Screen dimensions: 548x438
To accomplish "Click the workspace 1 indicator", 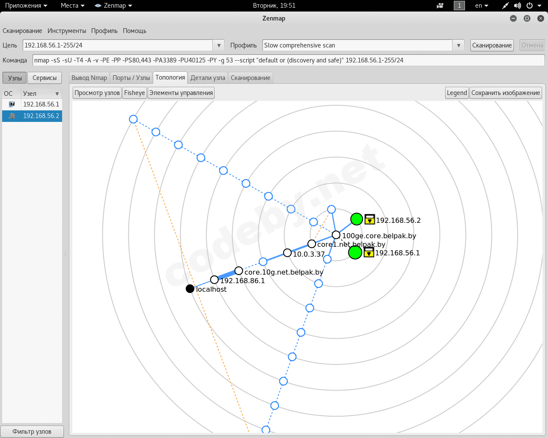I will pyautogui.click(x=459, y=6).
